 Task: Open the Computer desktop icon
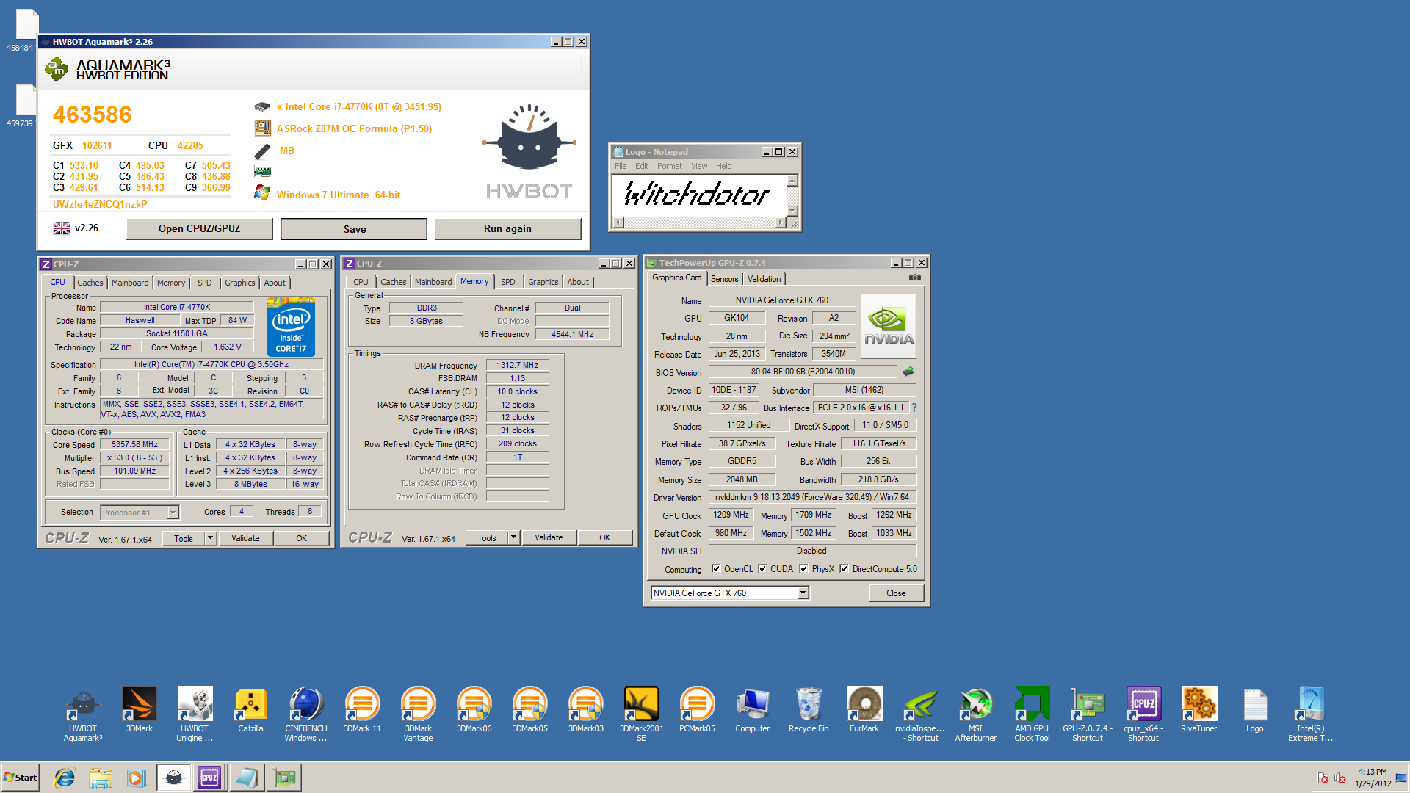coord(753,709)
